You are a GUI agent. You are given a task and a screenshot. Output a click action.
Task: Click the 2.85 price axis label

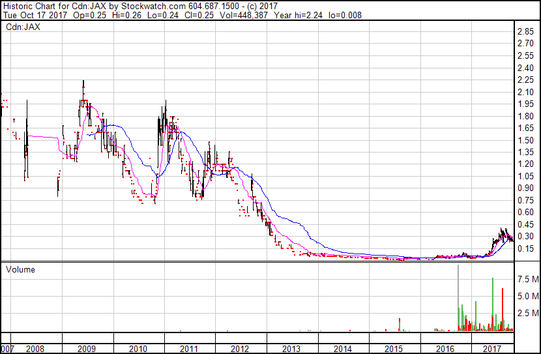coord(525,32)
